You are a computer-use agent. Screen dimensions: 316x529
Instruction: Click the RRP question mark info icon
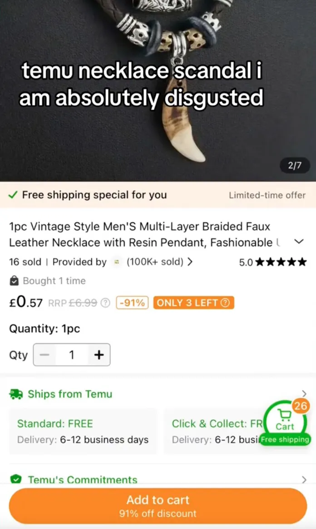click(105, 303)
